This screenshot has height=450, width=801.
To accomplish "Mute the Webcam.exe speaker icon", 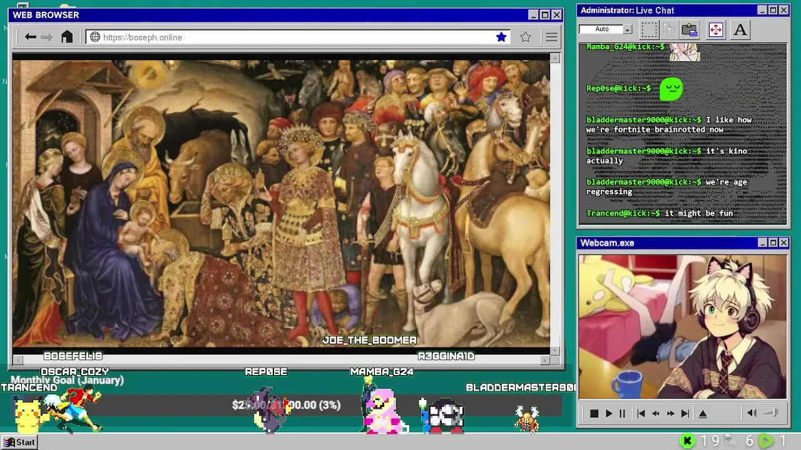I will click(752, 413).
